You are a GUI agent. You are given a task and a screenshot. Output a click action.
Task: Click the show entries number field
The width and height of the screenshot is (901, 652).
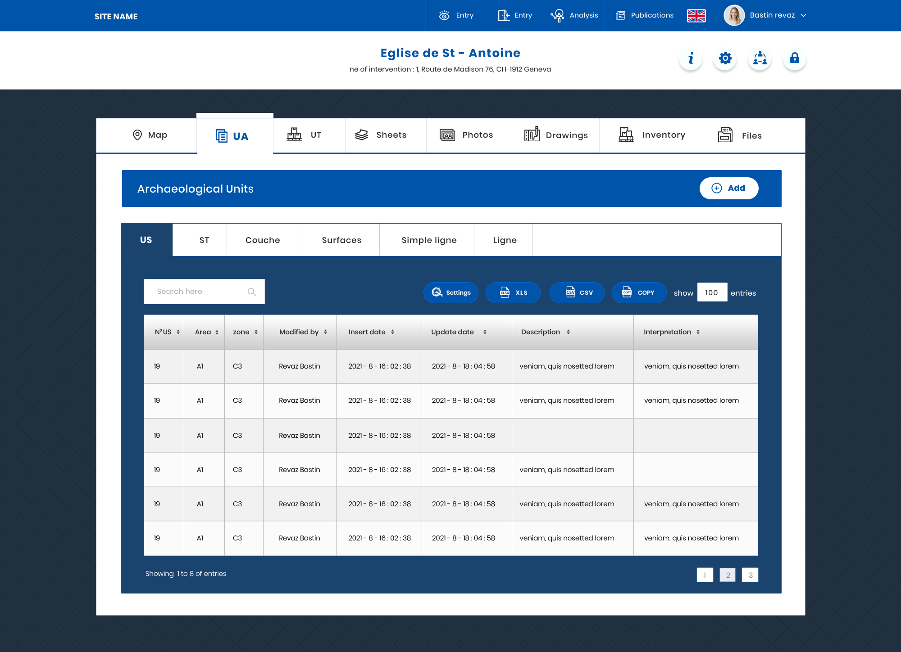click(712, 293)
